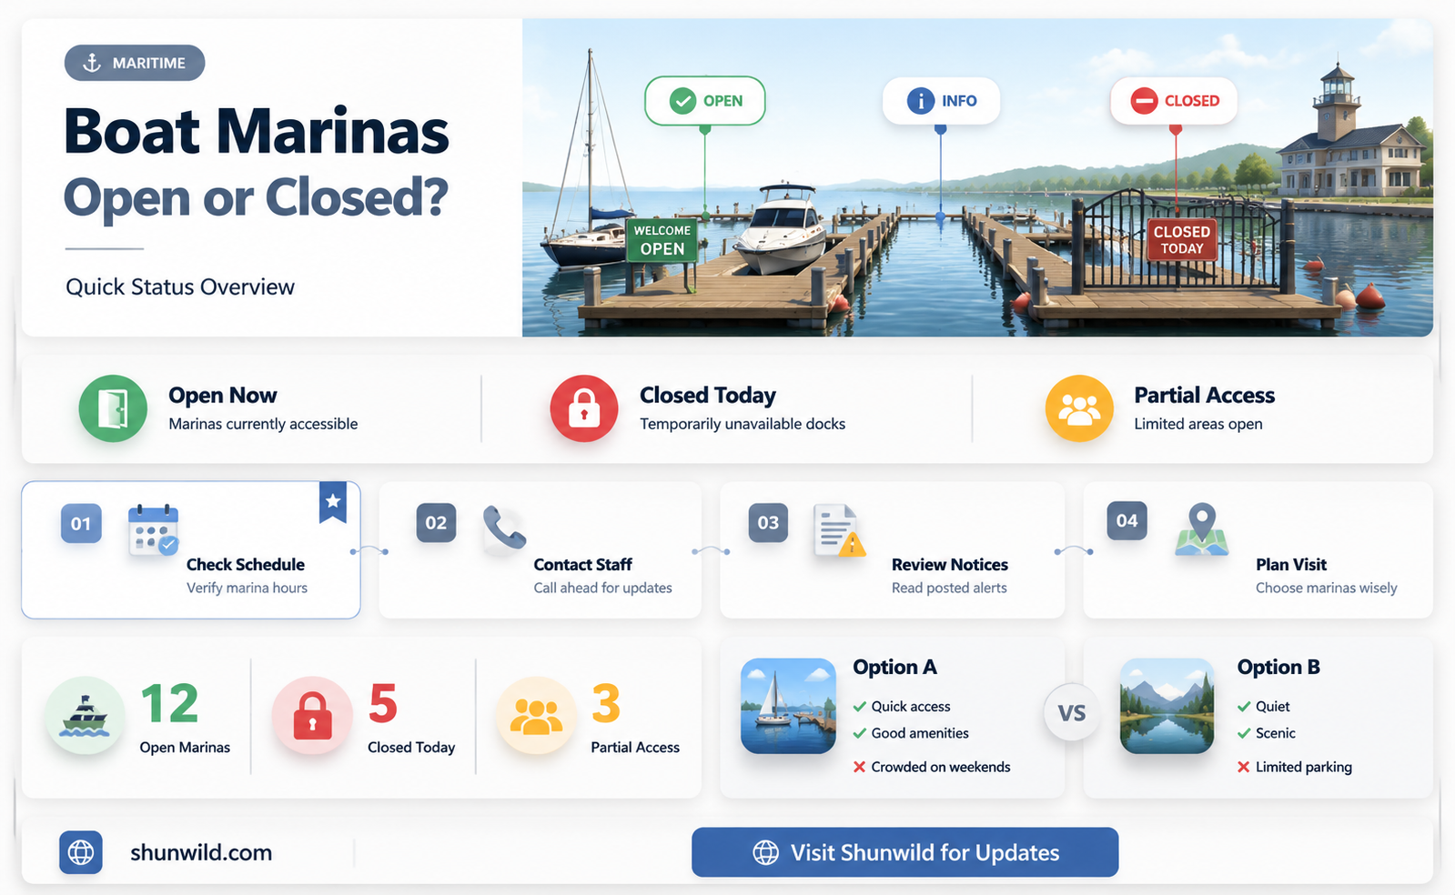The image size is (1455, 895).
Task: Select step number badge 03
Action: pyautogui.click(x=768, y=523)
